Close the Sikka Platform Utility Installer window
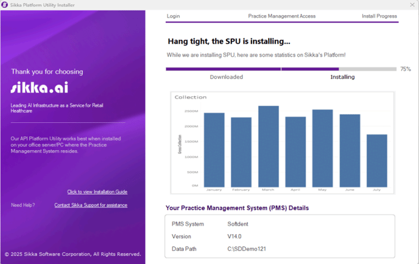Viewport: 419px width, 264px height. click(412, 5)
